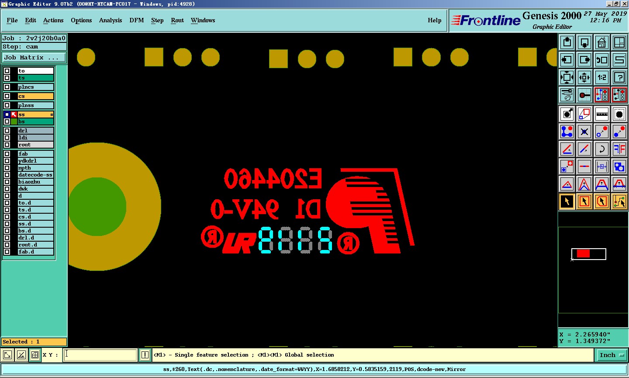
Task: Click the blue X cross icon
Action: 584,132
